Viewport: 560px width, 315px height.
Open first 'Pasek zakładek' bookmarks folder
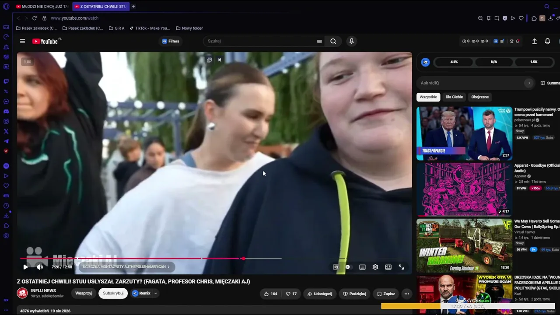(x=36, y=28)
